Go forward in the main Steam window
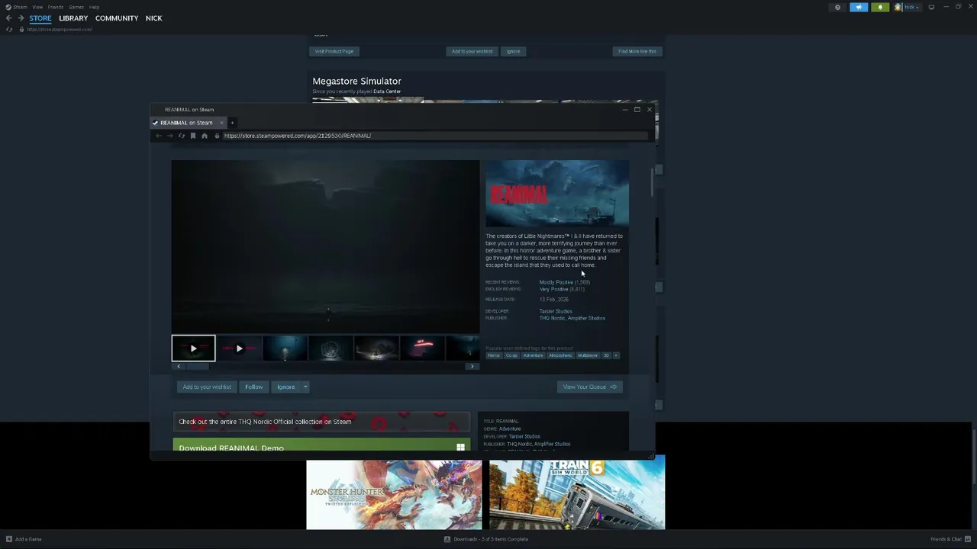This screenshot has height=549, width=977. tap(21, 18)
